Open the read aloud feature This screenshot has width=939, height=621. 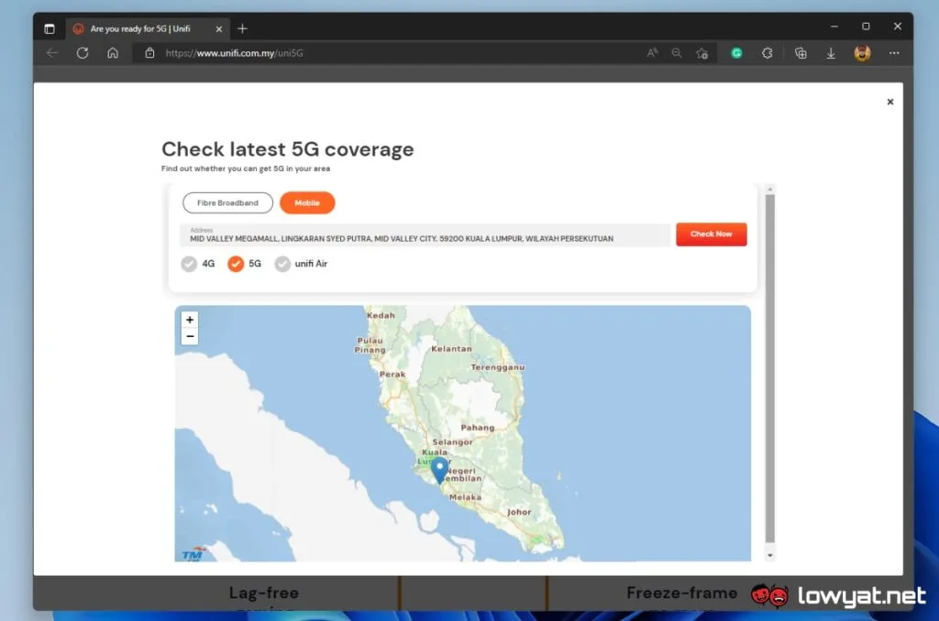coord(652,53)
